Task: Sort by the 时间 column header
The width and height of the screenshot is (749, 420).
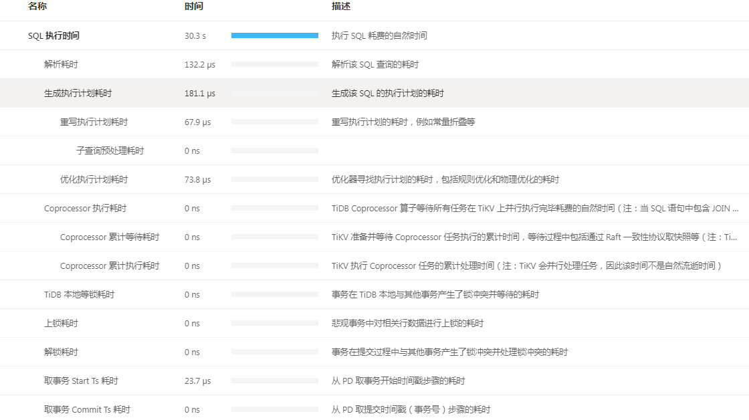Action: (x=193, y=7)
